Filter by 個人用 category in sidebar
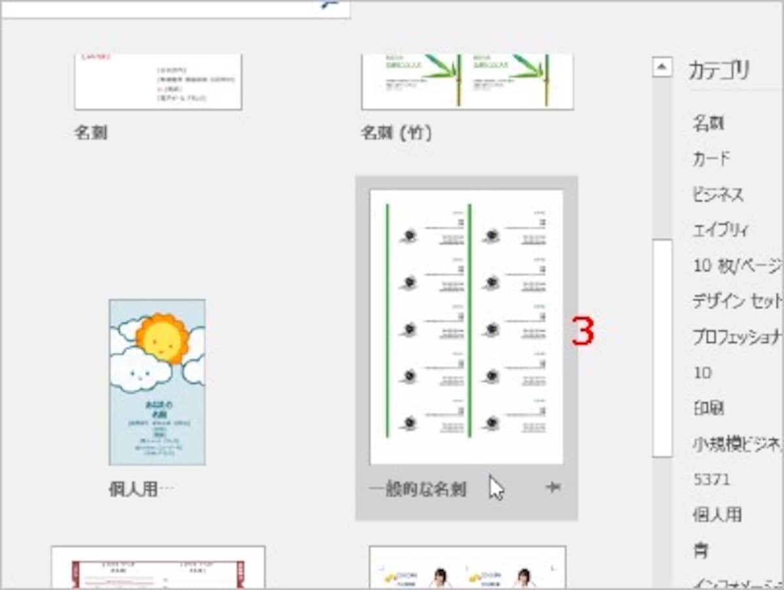Image resolution: width=784 pixels, height=590 pixels. point(717,515)
